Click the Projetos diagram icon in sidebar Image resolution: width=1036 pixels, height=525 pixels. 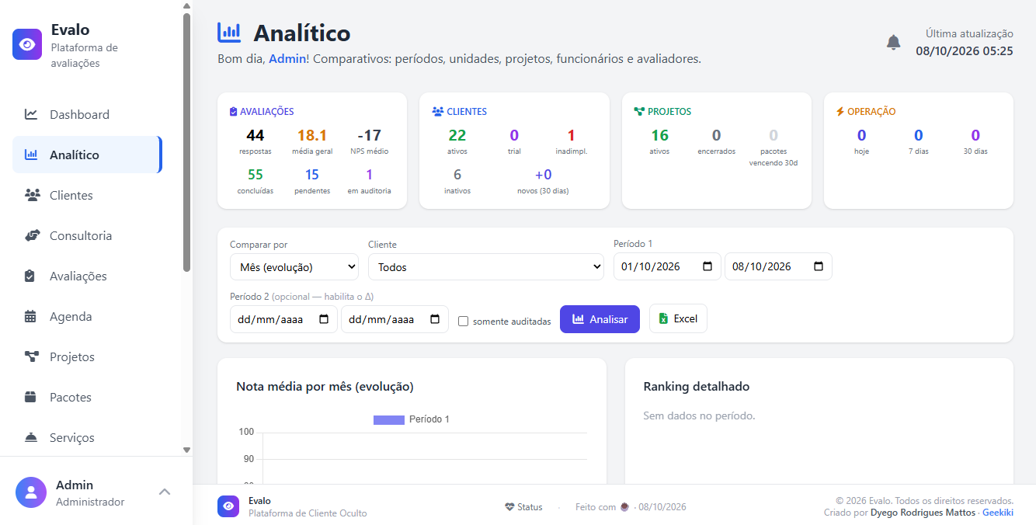pyautogui.click(x=32, y=356)
